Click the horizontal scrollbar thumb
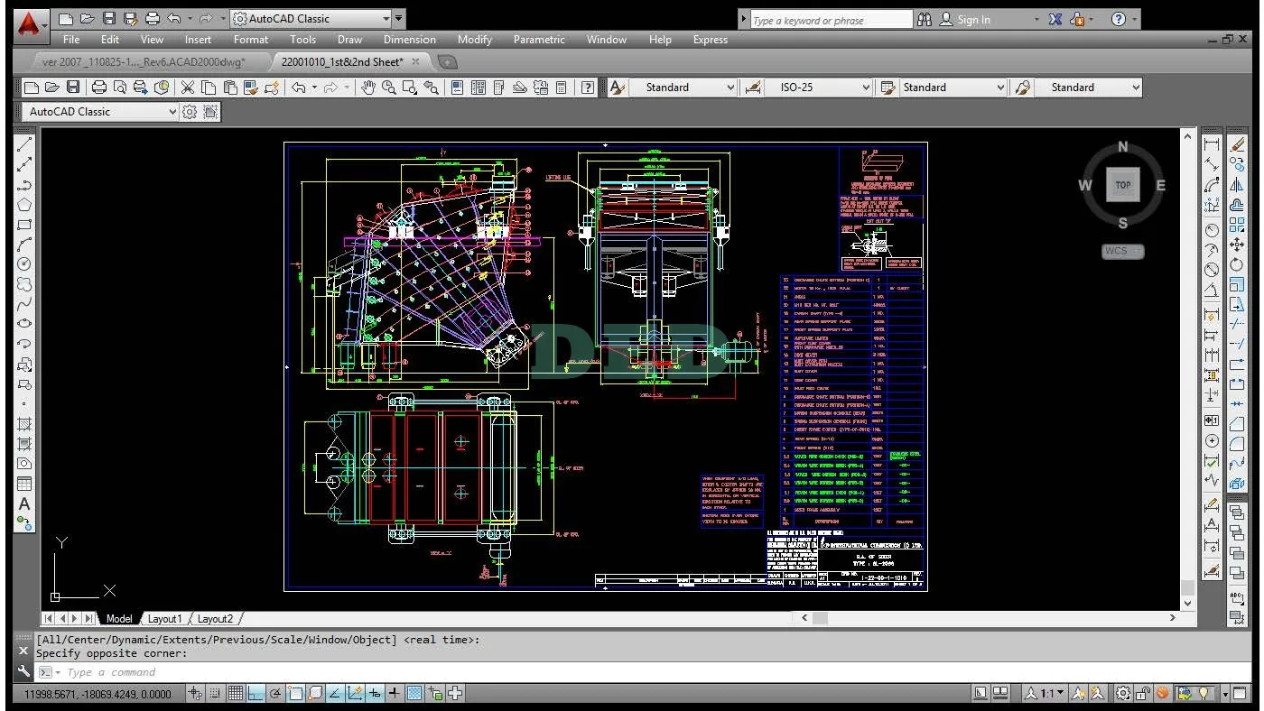 click(x=820, y=618)
